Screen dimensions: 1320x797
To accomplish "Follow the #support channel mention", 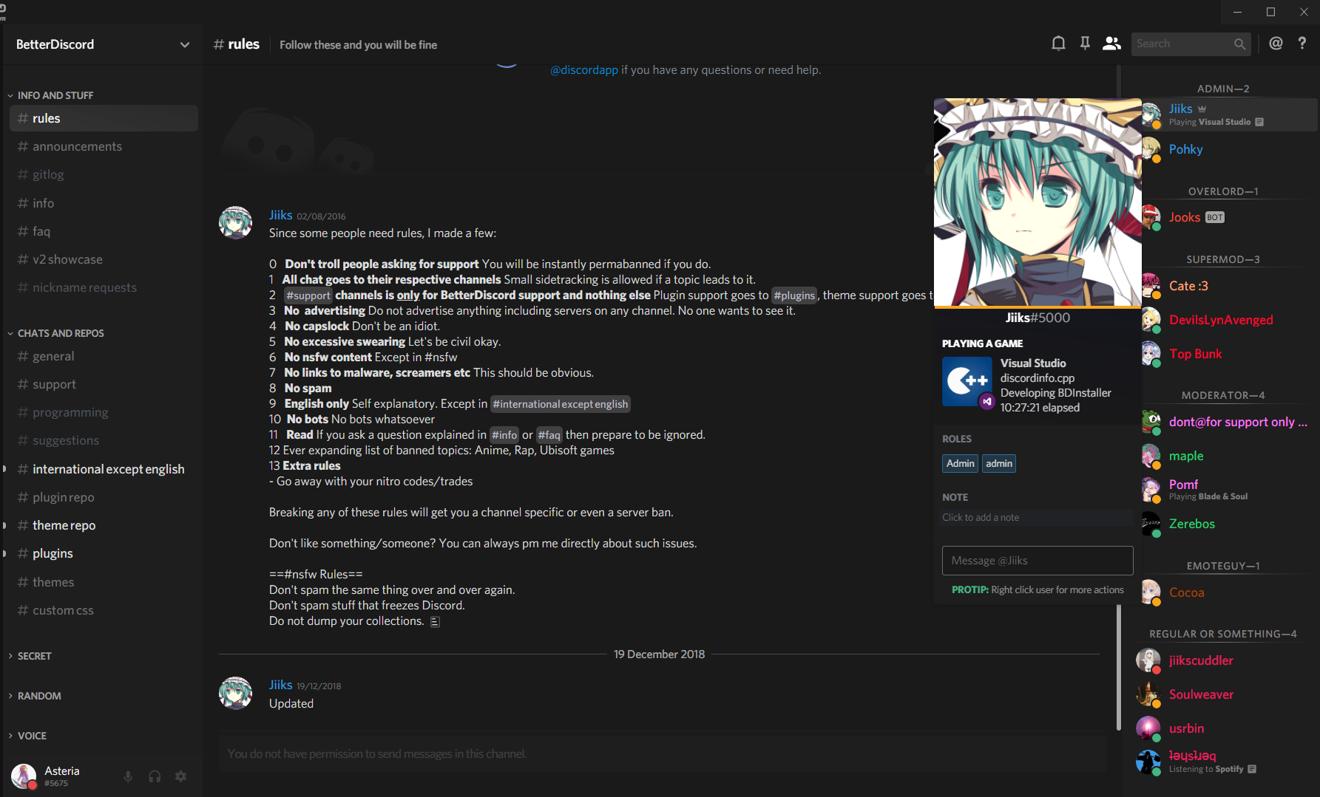I will (x=308, y=295).
